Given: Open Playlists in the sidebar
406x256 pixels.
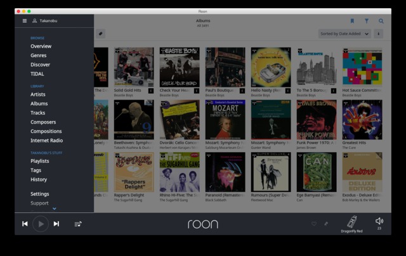Looking at the screenshot, I should tap(39, 161).
